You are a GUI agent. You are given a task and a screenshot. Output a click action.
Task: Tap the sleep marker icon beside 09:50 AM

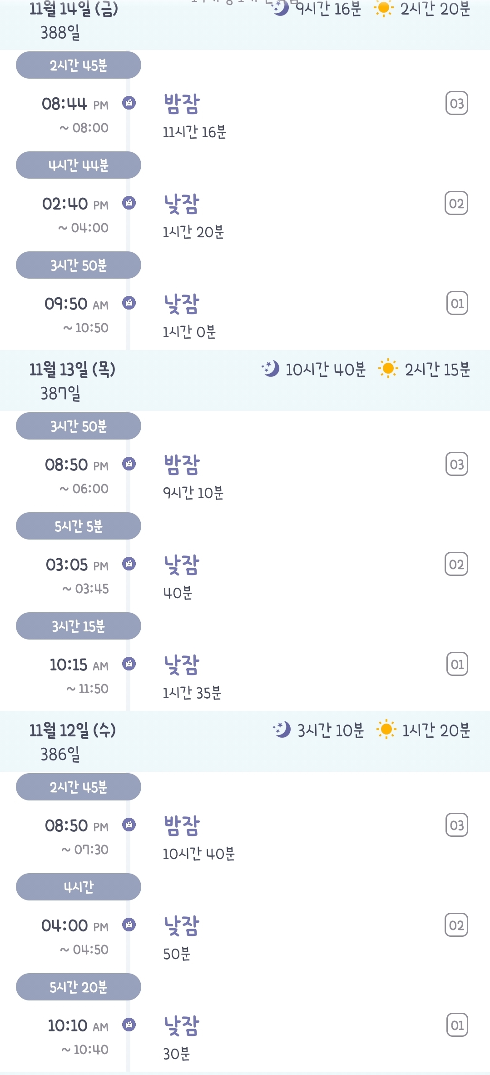point(129,303)
